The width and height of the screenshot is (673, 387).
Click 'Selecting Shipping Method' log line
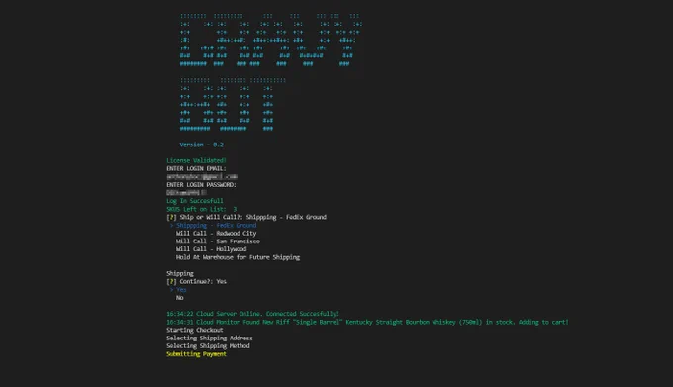click(208, 346)
